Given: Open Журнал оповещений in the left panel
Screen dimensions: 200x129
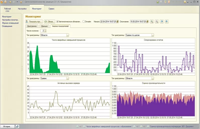Looking at the screenshot, I should (10, 23).
